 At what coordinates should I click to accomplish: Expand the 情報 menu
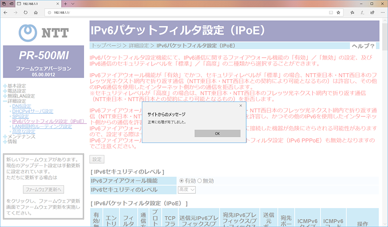tap(10, 141)
